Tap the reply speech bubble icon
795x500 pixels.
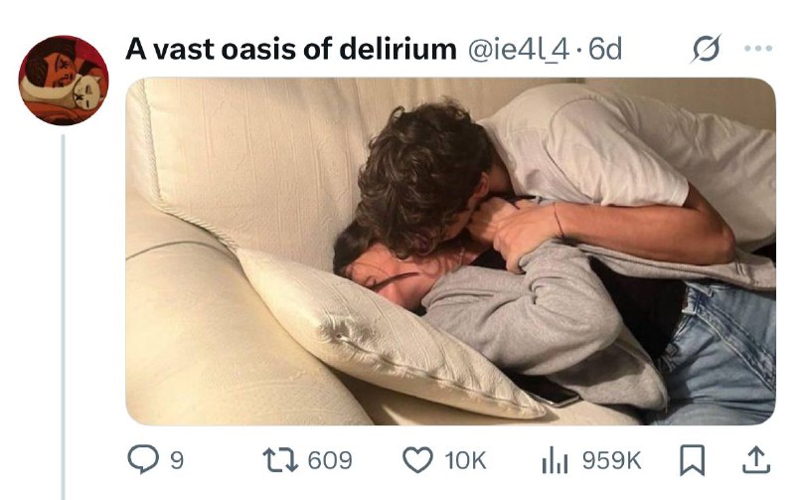[142, 459]
